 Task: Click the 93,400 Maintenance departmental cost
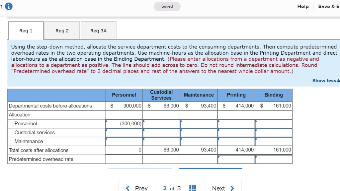(209, 106)
